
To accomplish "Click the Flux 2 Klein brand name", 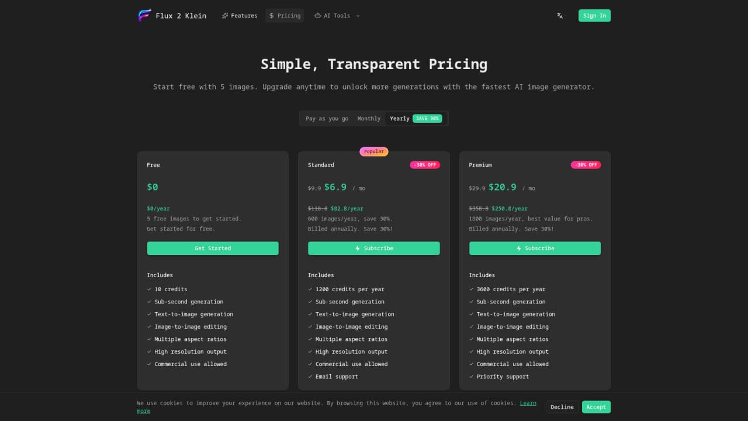I will coord(181,16).
